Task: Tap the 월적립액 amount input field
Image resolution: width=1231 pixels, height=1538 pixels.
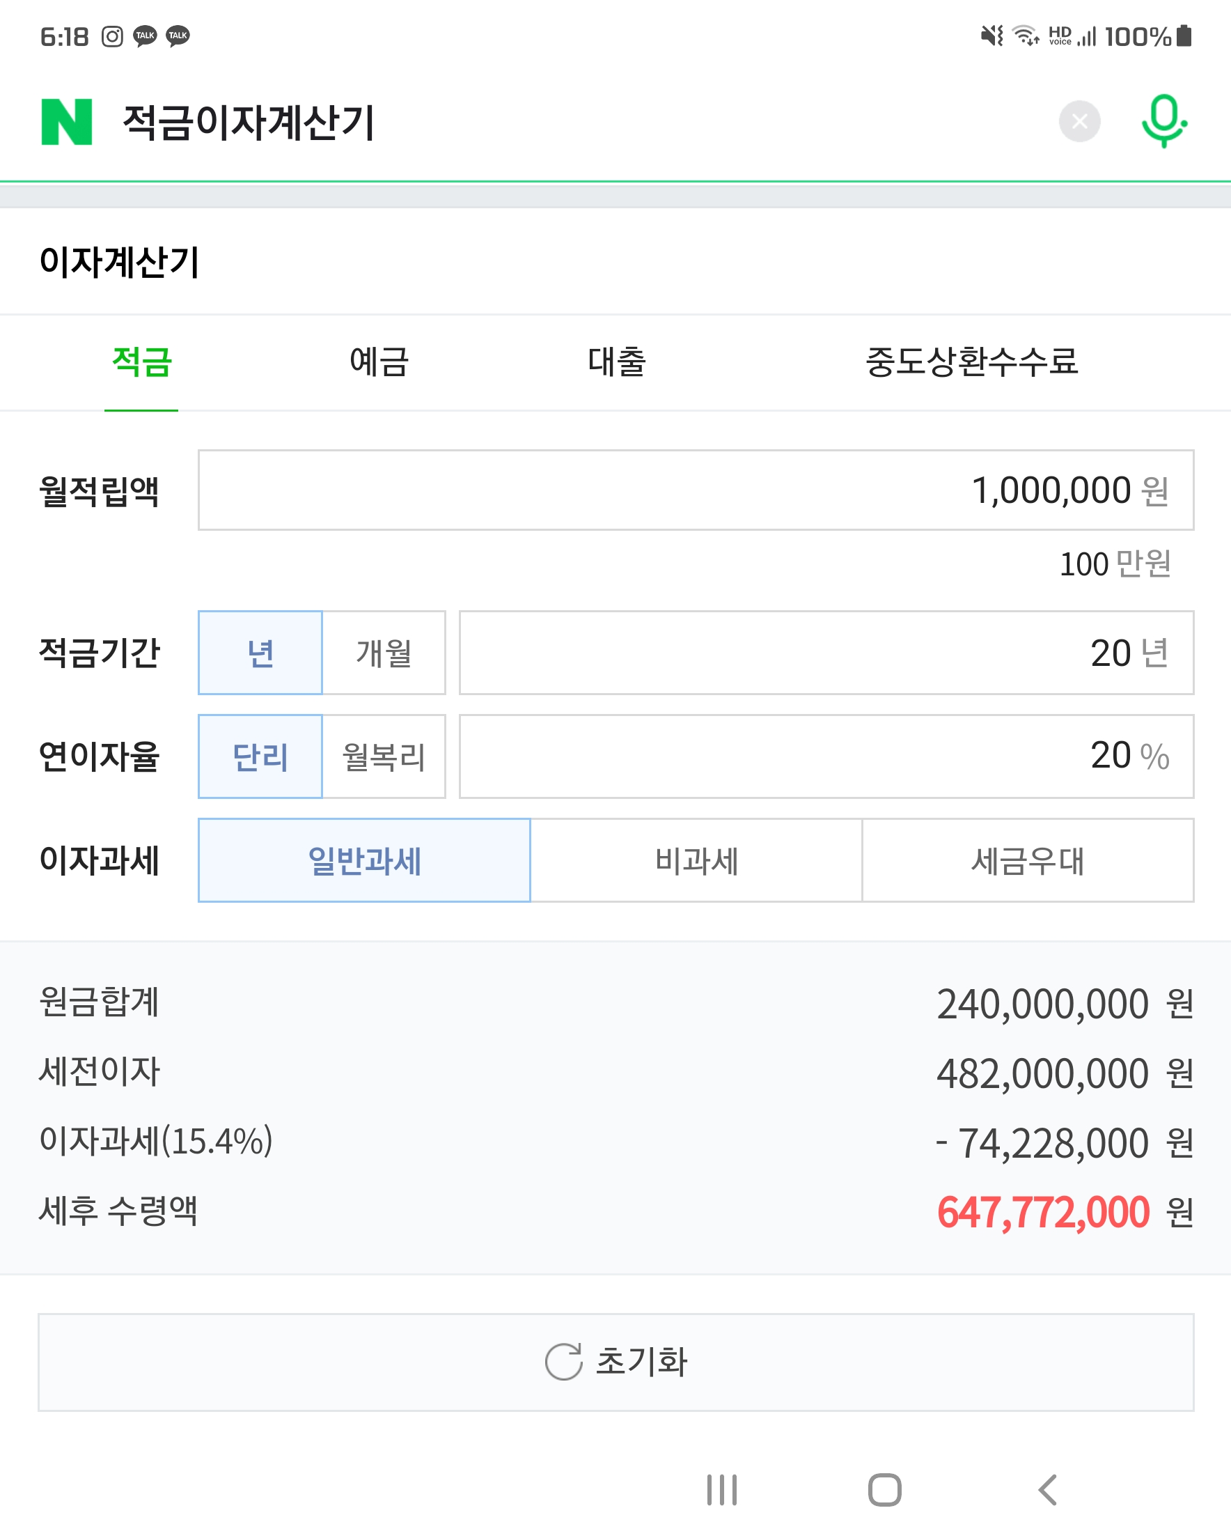Action: coord(696,490)
